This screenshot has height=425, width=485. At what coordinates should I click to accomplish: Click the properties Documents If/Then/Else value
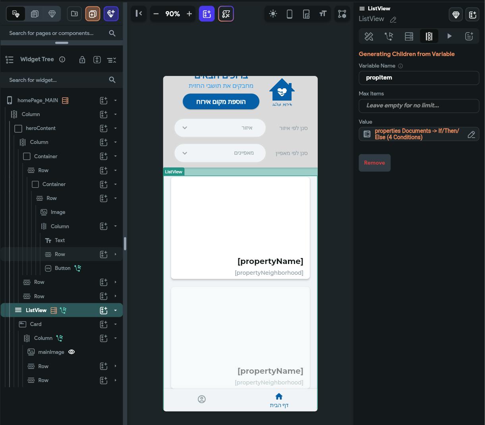[417, 134]
